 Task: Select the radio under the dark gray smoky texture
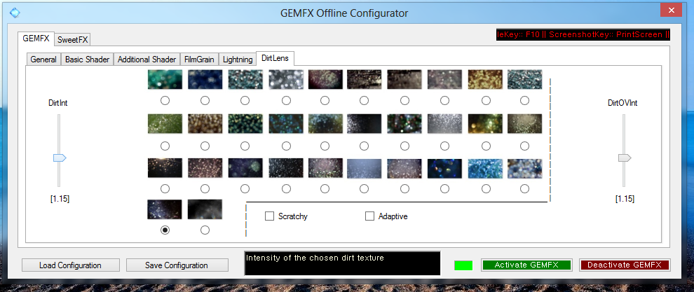(x=205, y=230)
